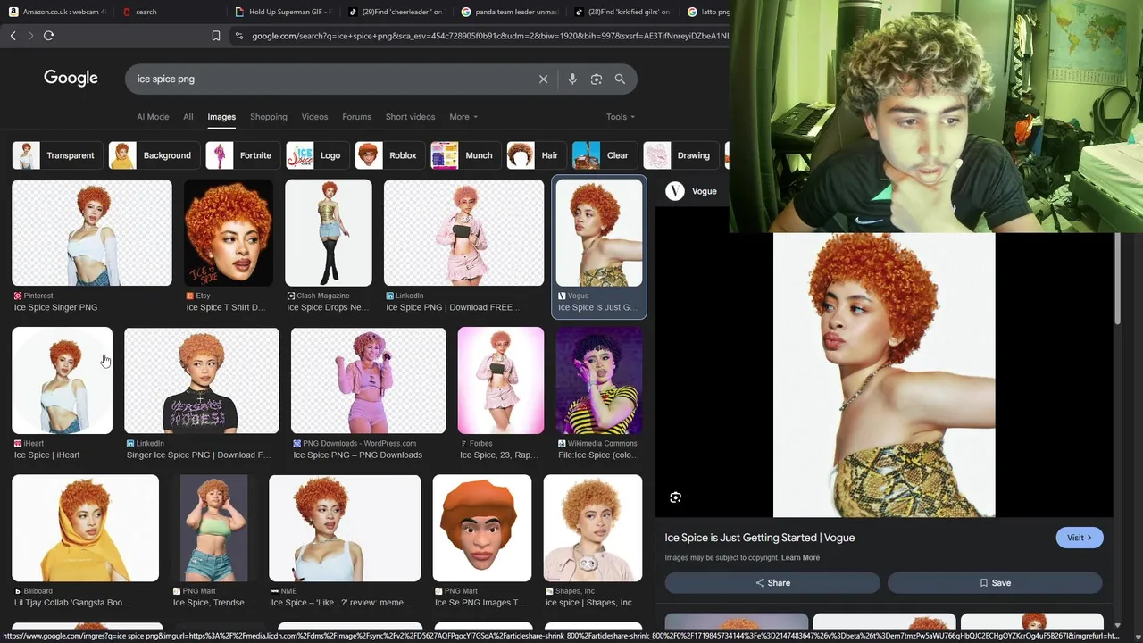Switch to the 'latto png' browser tab
The image size is (1143, 643).
tap(709, 12)
